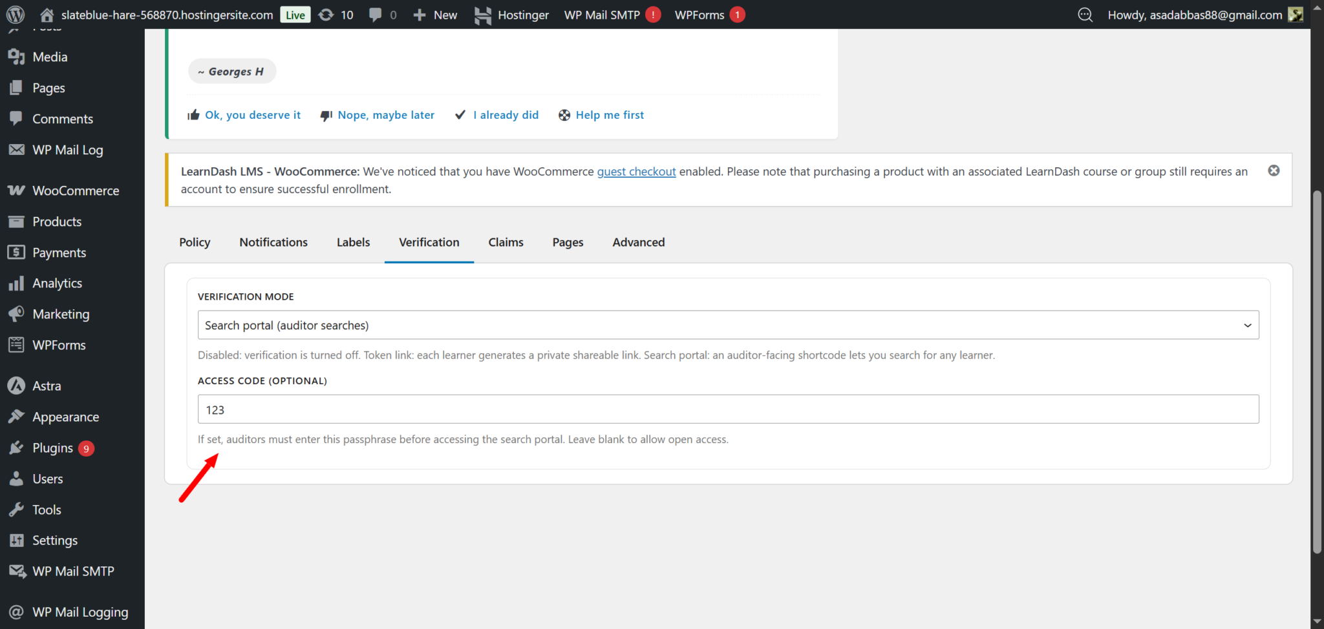Switch to the Notifications tab
The image size is (1324, 629).
(273, 242)
